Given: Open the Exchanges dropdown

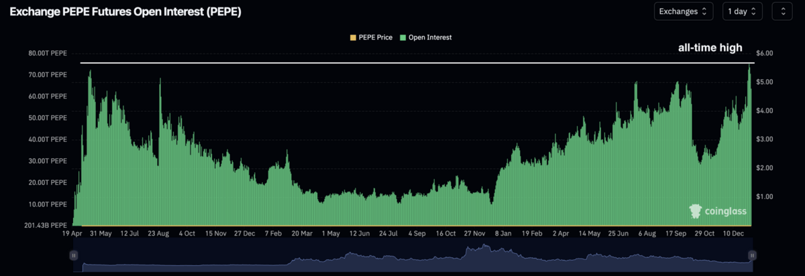Looking at the screenshot, I should pyautogui.click(x=683, y=11).
